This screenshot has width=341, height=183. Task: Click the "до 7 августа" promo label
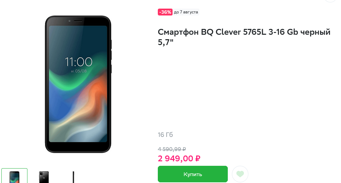coord(186,12)
